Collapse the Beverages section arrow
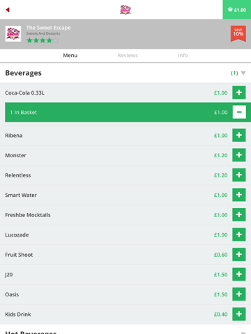Viewport: 251px width, 334px height. (243, 73)
